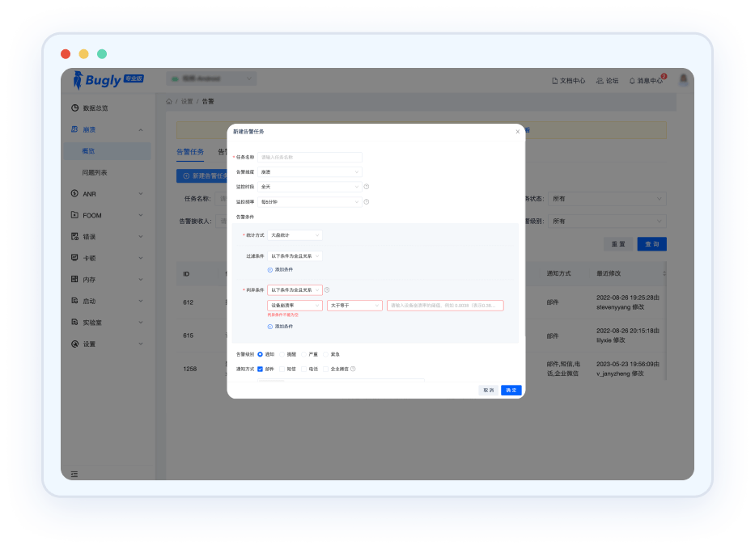Click the plus icon under 过滤条件 添加条件

point(270,269)
